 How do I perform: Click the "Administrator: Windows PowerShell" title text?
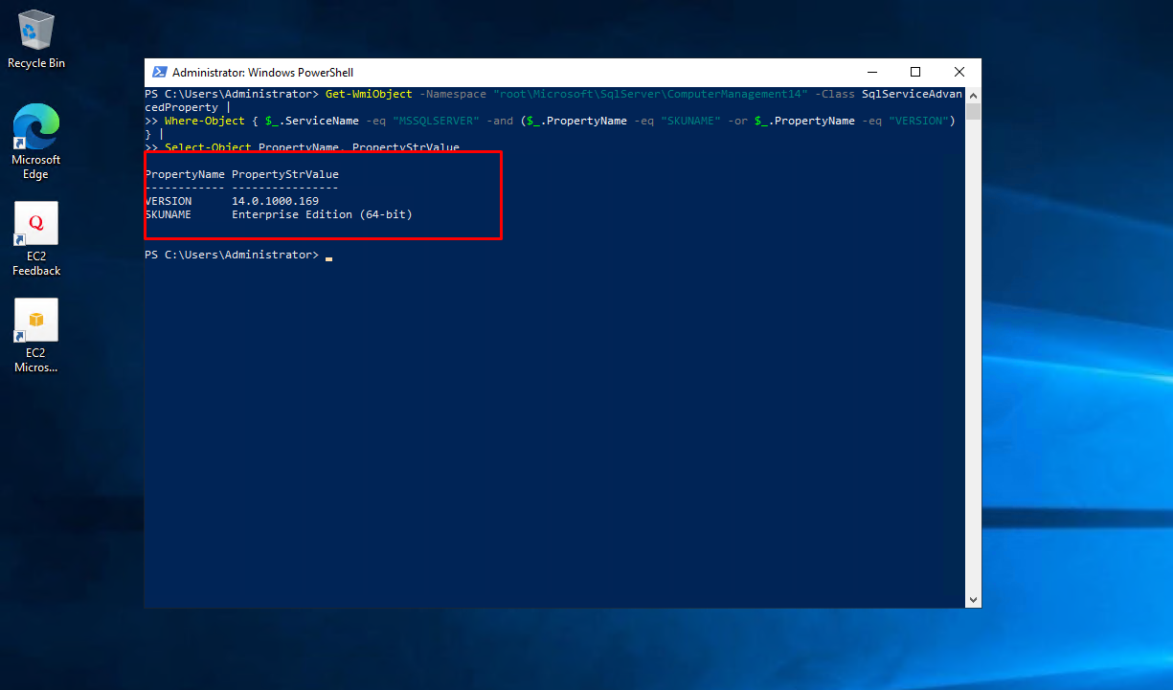(262, 73)
